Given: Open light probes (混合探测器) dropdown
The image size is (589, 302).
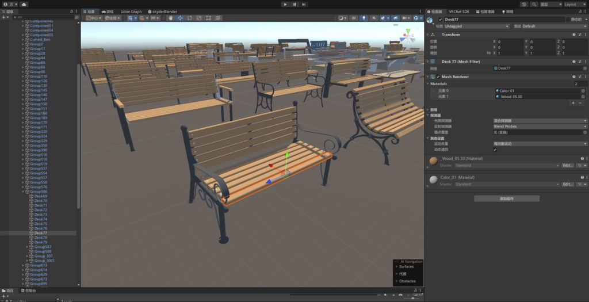Looking at the screenshot, I should (540, 121).
